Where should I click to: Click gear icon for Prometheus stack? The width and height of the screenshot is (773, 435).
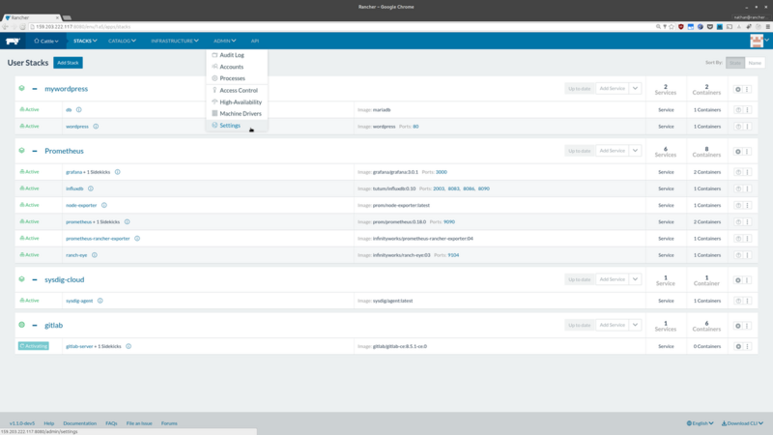(738, 152)
